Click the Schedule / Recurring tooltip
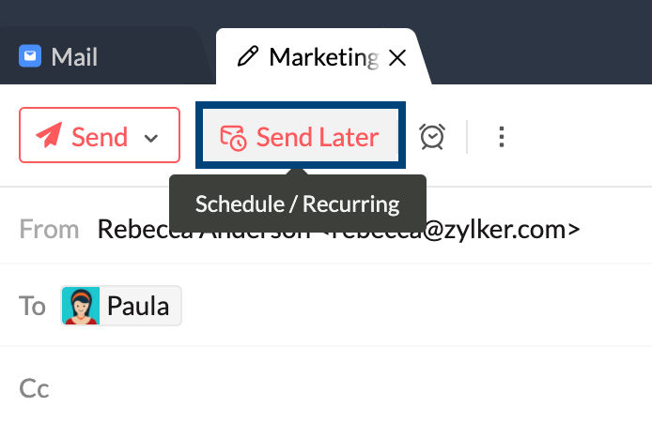The image size is (652, 422). (x=298, y=203)
